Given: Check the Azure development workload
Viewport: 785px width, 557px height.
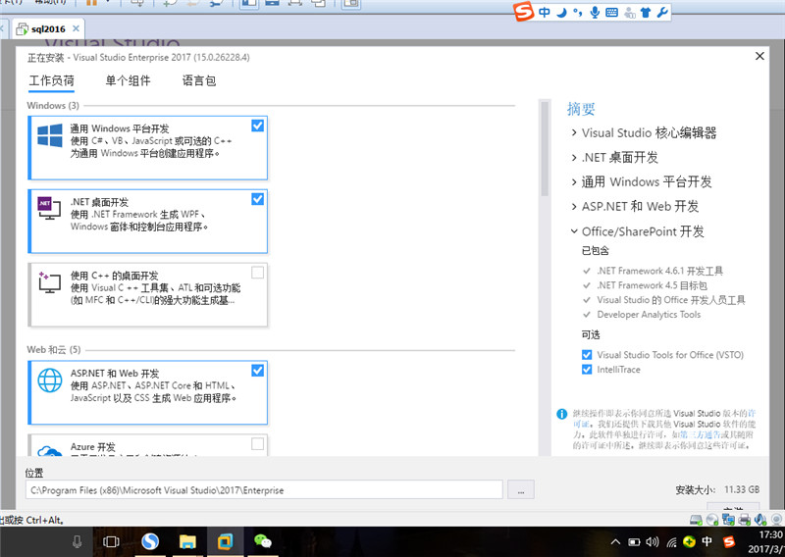Looking at the screenshot, I should coord(257,443).
